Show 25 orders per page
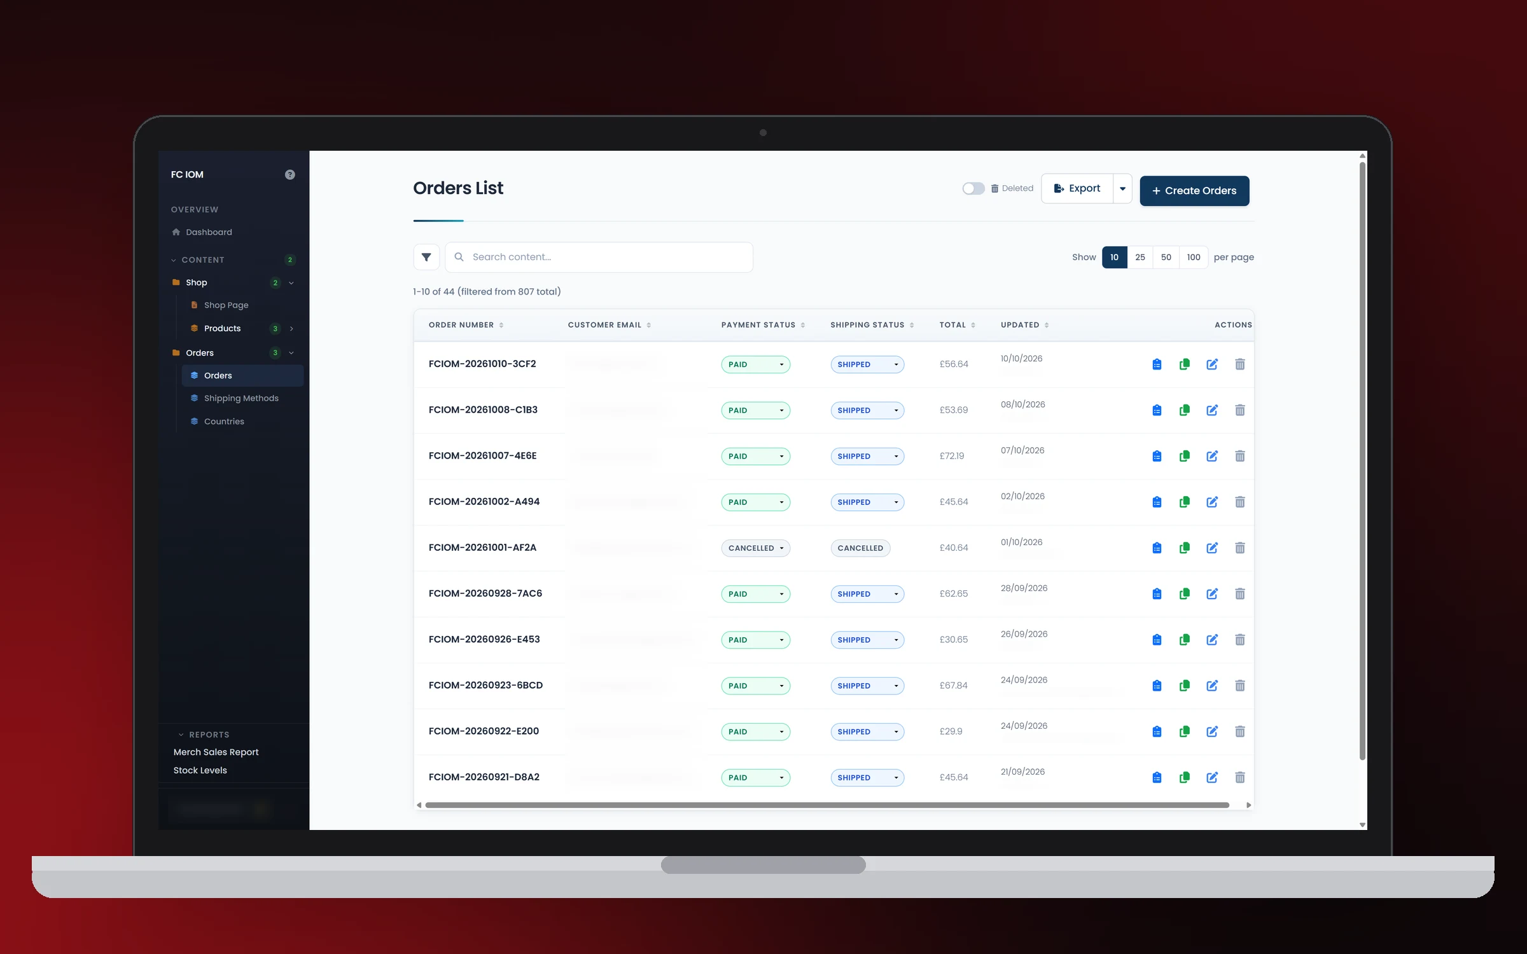 click(1140, 257)
